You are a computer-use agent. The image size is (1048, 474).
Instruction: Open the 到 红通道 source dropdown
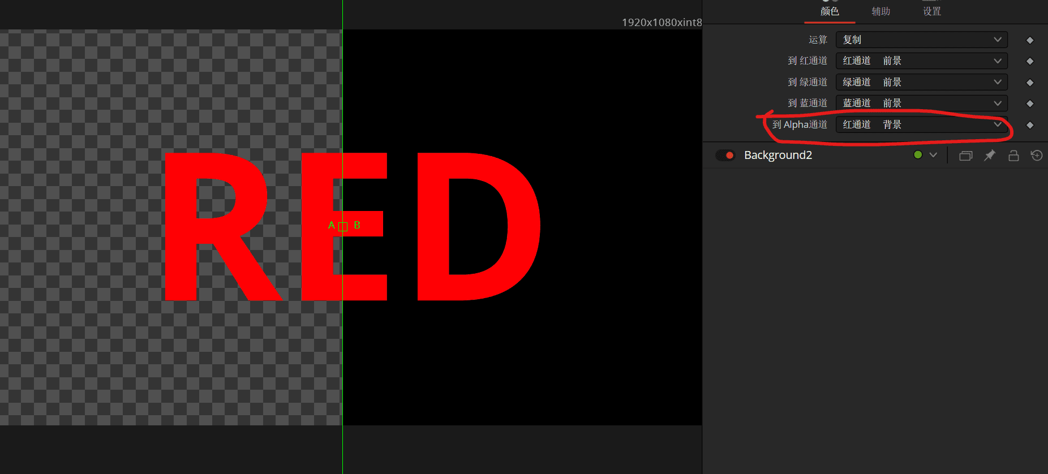921,61
